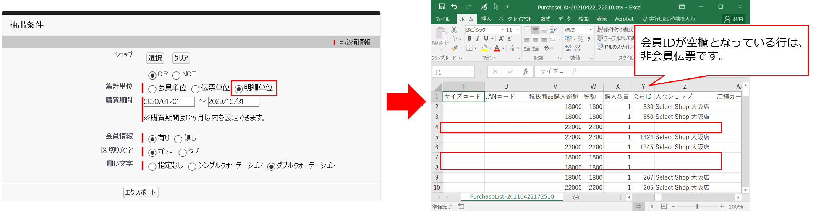Open the 游ゴシック font name dropdown
This screenshot has height=211, width=816.
click(x=502, y=30)
